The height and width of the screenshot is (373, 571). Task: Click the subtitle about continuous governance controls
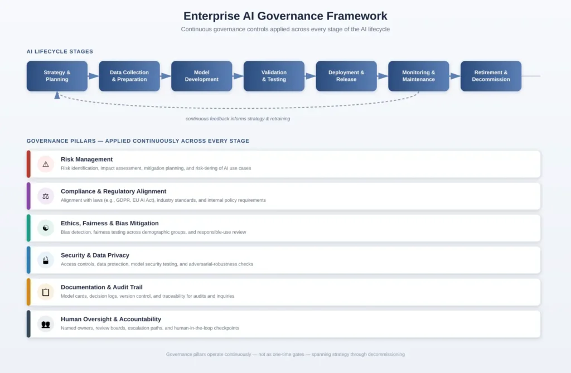[285, 29]
